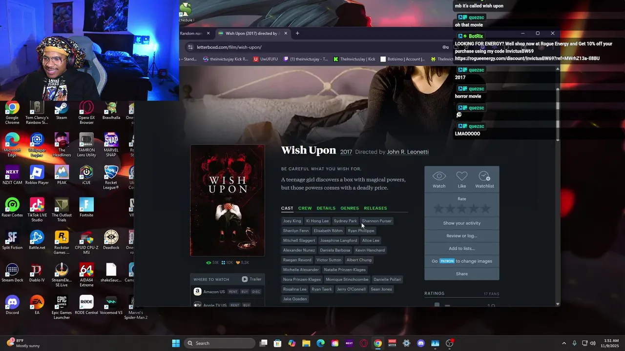Open TikTok LIVE Studio desktop shortcut
Viewport: 625px width, 351px height.
coord(37,211)
